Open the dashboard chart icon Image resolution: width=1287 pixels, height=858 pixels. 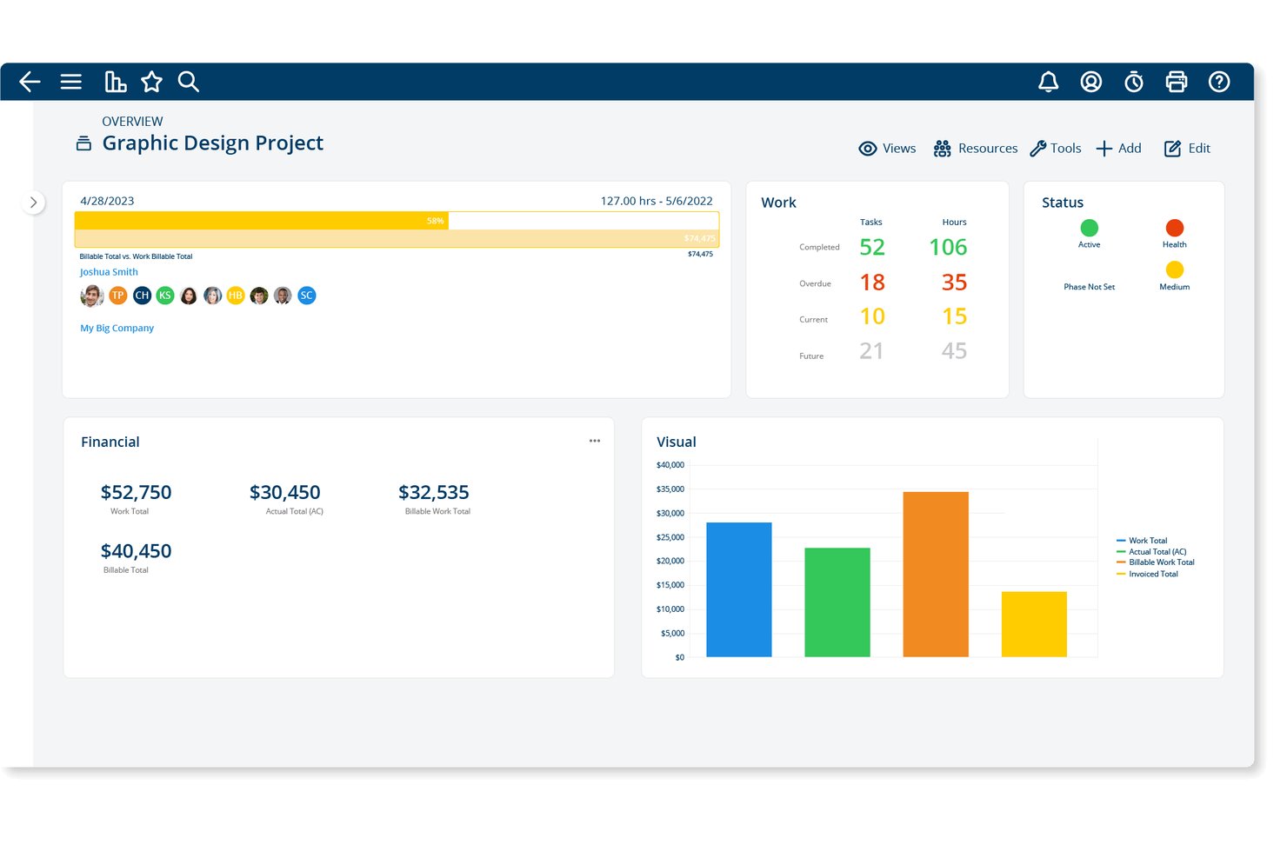[x=115, y=82]
